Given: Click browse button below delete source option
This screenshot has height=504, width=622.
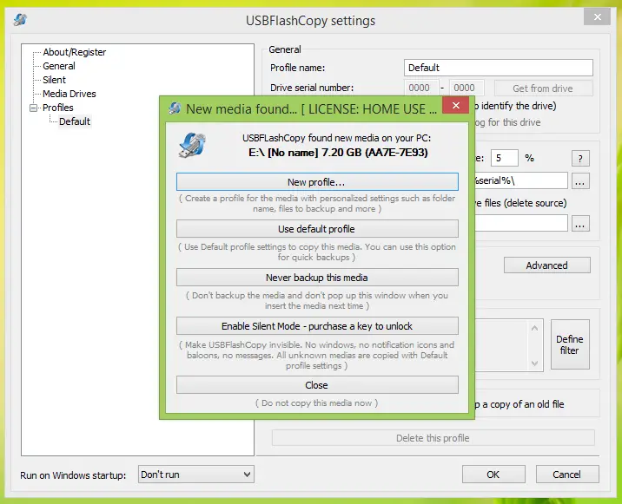Looking at the screenshot, I should [x=580, y=224].
